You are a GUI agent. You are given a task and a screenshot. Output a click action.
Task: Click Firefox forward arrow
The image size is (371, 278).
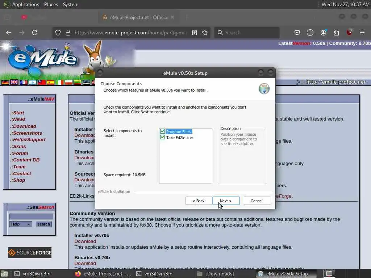22,33
